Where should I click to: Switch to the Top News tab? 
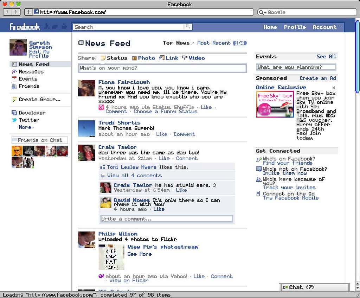176,43
